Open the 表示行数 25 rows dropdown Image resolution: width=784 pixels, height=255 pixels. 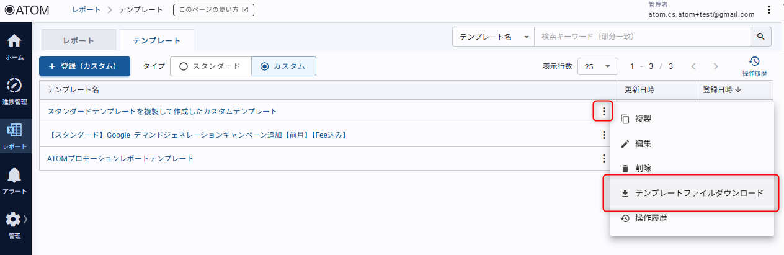pos(597,66)
